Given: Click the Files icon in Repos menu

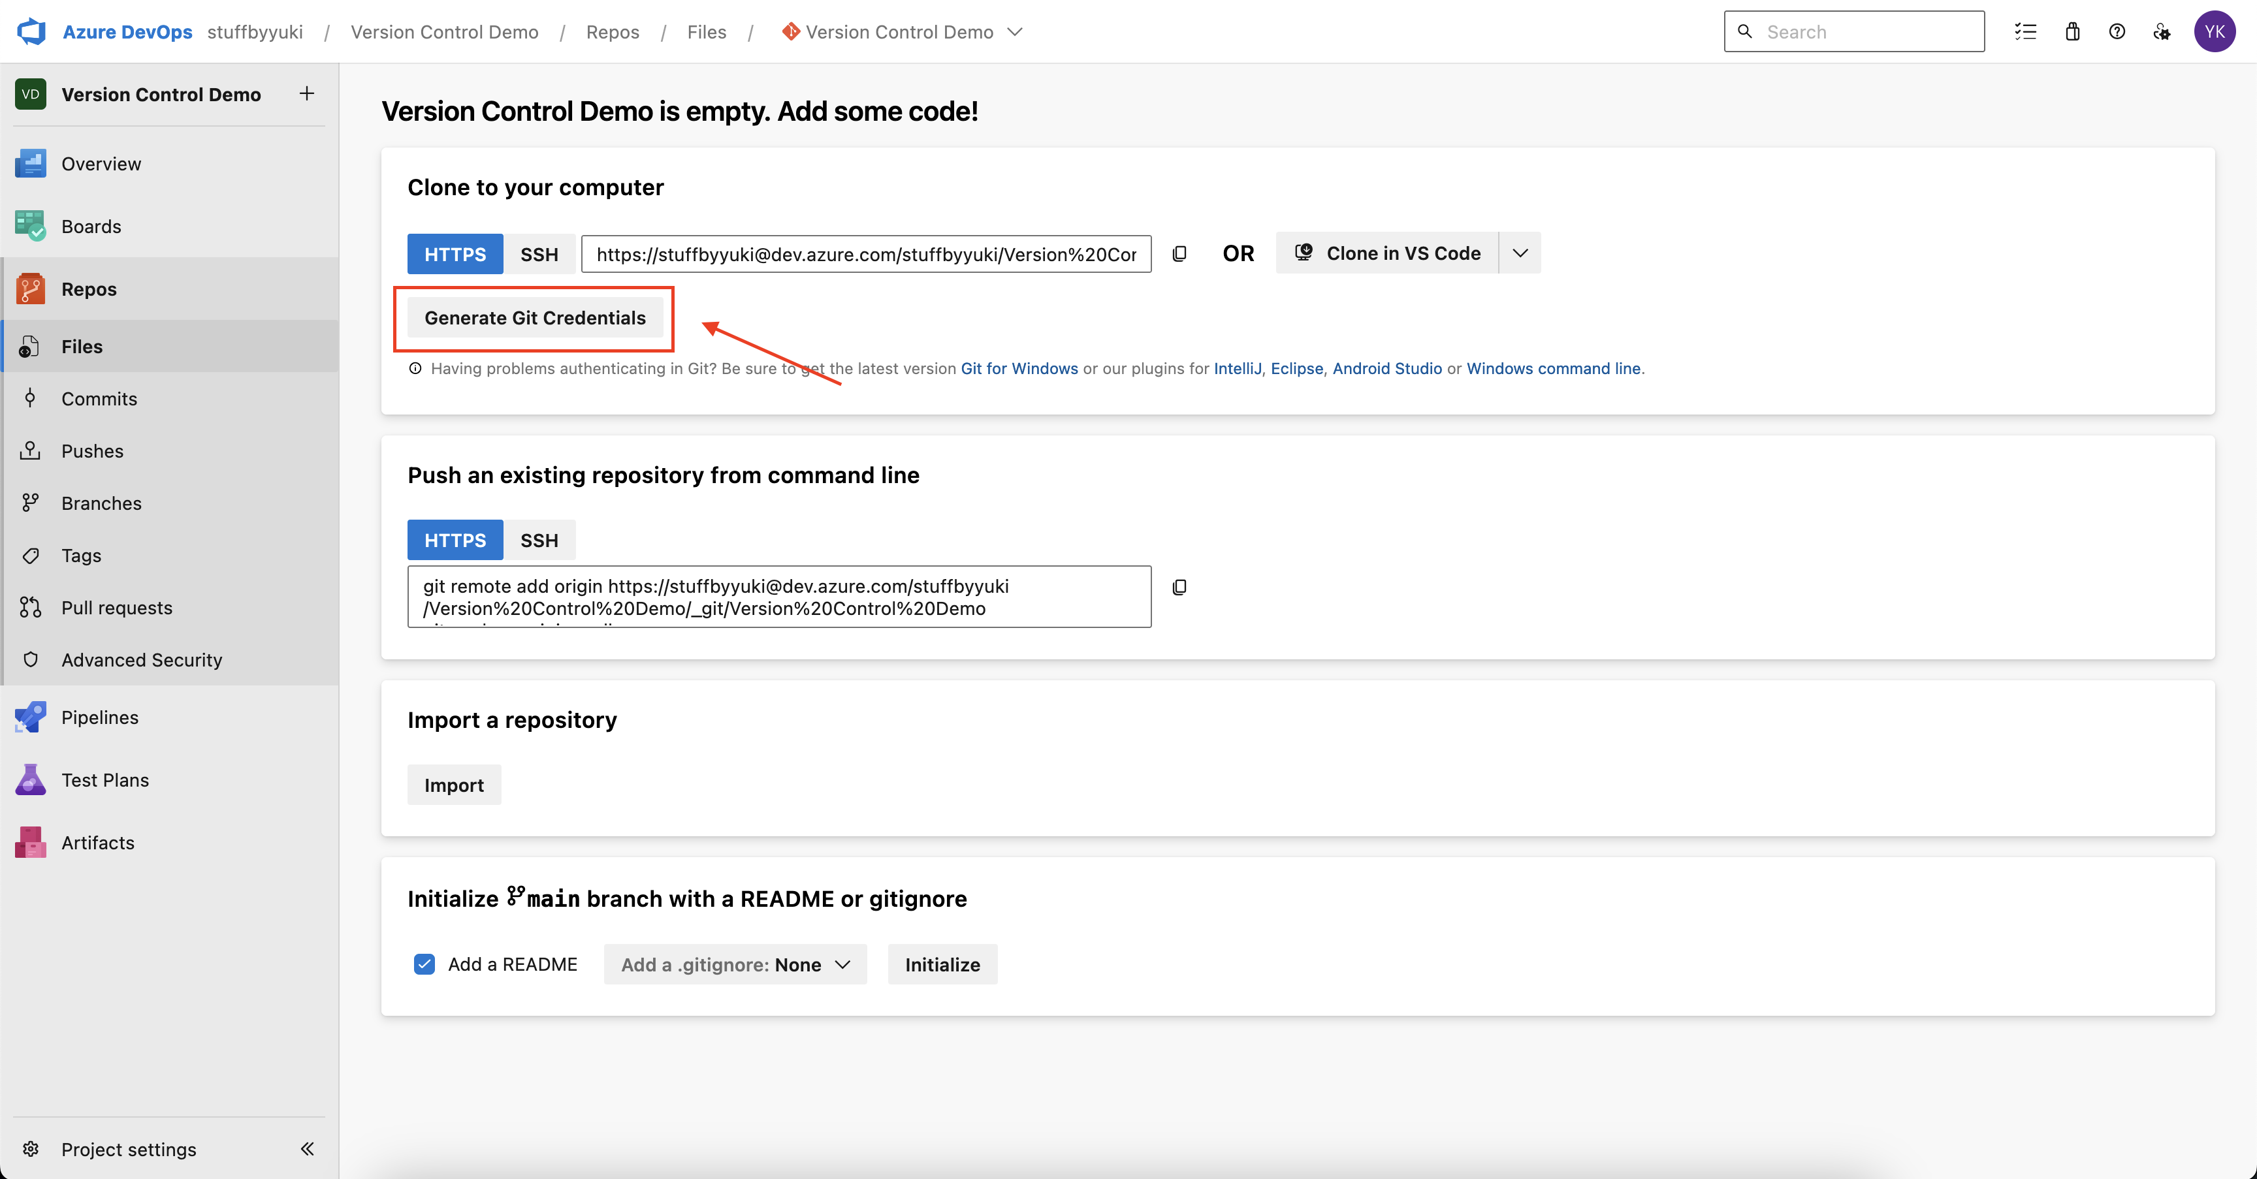Looking at the screenshot, I should (x=30, y=347).
